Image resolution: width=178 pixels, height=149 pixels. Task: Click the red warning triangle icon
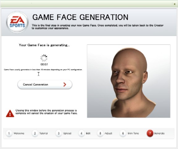coord(10,113)
